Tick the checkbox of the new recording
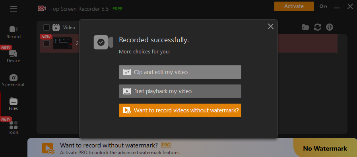This screenshot has width=357, height=157. (x=47, y=43)
